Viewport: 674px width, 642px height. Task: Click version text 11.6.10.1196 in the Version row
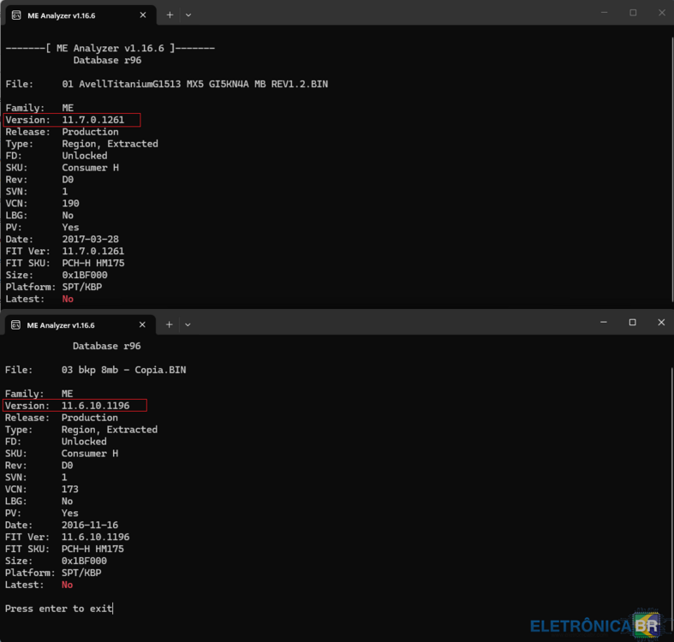pyautogui.click(x=95, y=406)
